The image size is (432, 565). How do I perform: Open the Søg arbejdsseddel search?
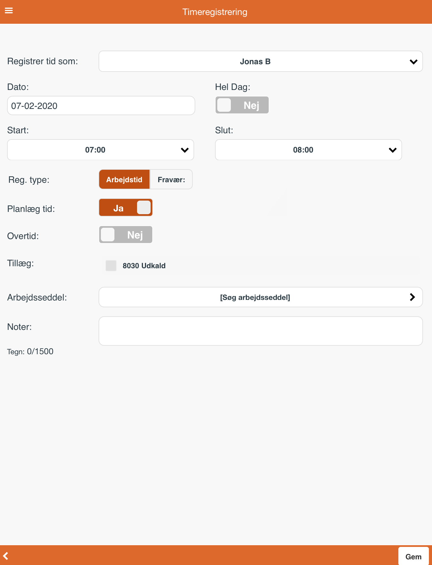click(x=260, y=297)
